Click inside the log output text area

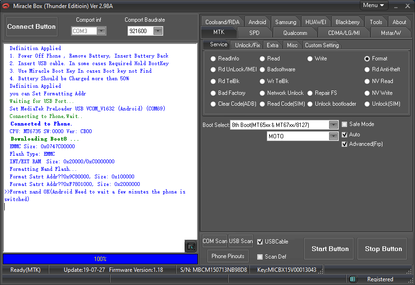(x=100, y=148)
